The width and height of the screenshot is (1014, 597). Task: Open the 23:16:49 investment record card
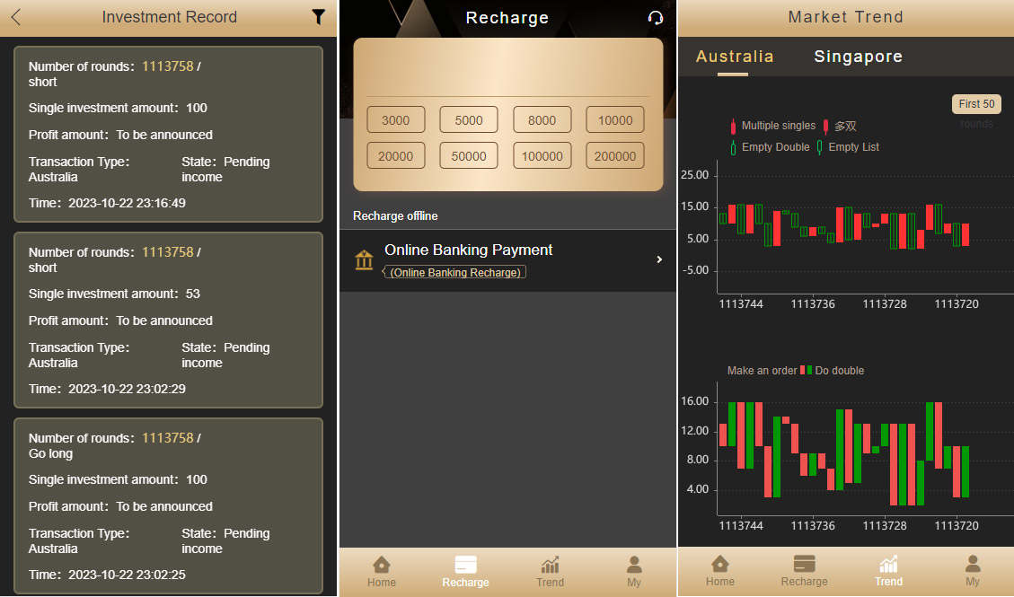168,134
